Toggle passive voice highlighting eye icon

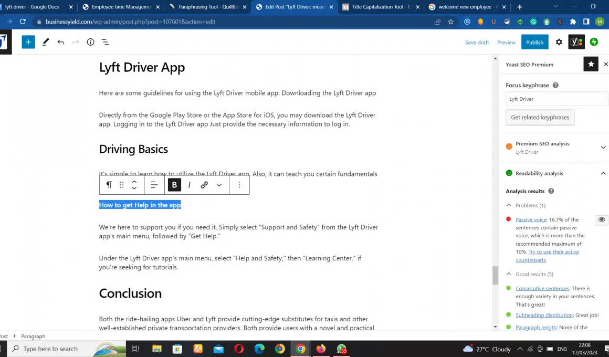[601, 220]
